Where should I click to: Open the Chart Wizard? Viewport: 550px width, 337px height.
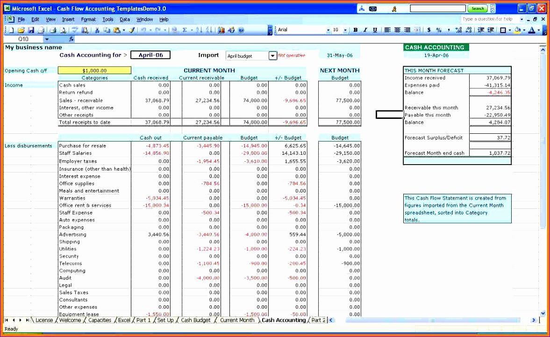(221, 29)
